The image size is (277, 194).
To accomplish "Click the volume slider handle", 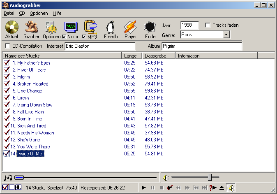I will point(210,177).
